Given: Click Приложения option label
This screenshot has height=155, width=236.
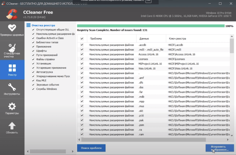Looking at the screenshot, I should tap(44, 47).
